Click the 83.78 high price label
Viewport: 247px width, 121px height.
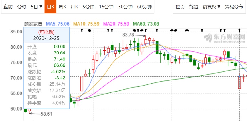(128, 35)
